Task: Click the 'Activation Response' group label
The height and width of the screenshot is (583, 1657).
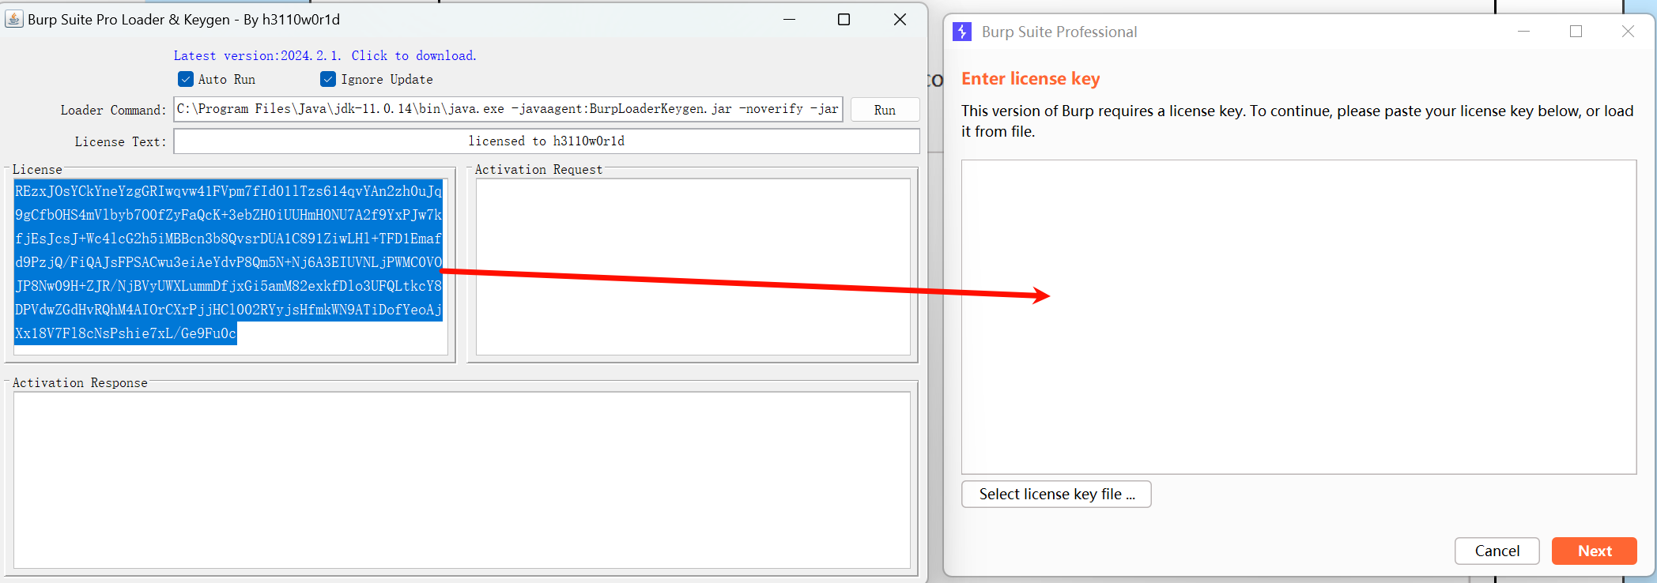Action: pyautogui.click(x=80, y=382)
